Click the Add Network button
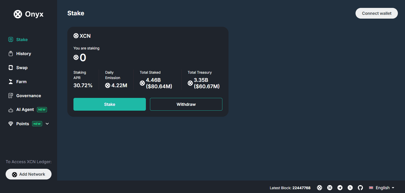The image size is (405, 193). point(29,174)
